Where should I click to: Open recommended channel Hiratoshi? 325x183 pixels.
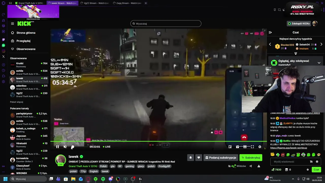pyautogui.click(x=29, y=145)
